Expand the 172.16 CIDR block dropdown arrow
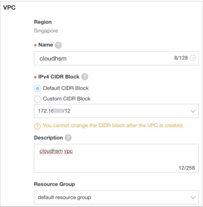 [193, 111]
